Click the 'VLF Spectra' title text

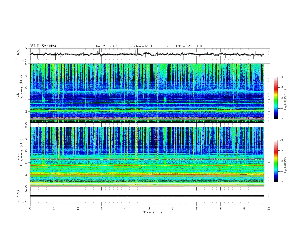tap(43, 46)
